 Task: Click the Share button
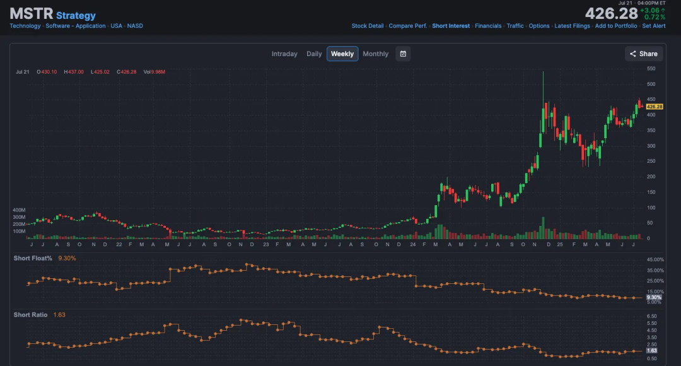643,54
